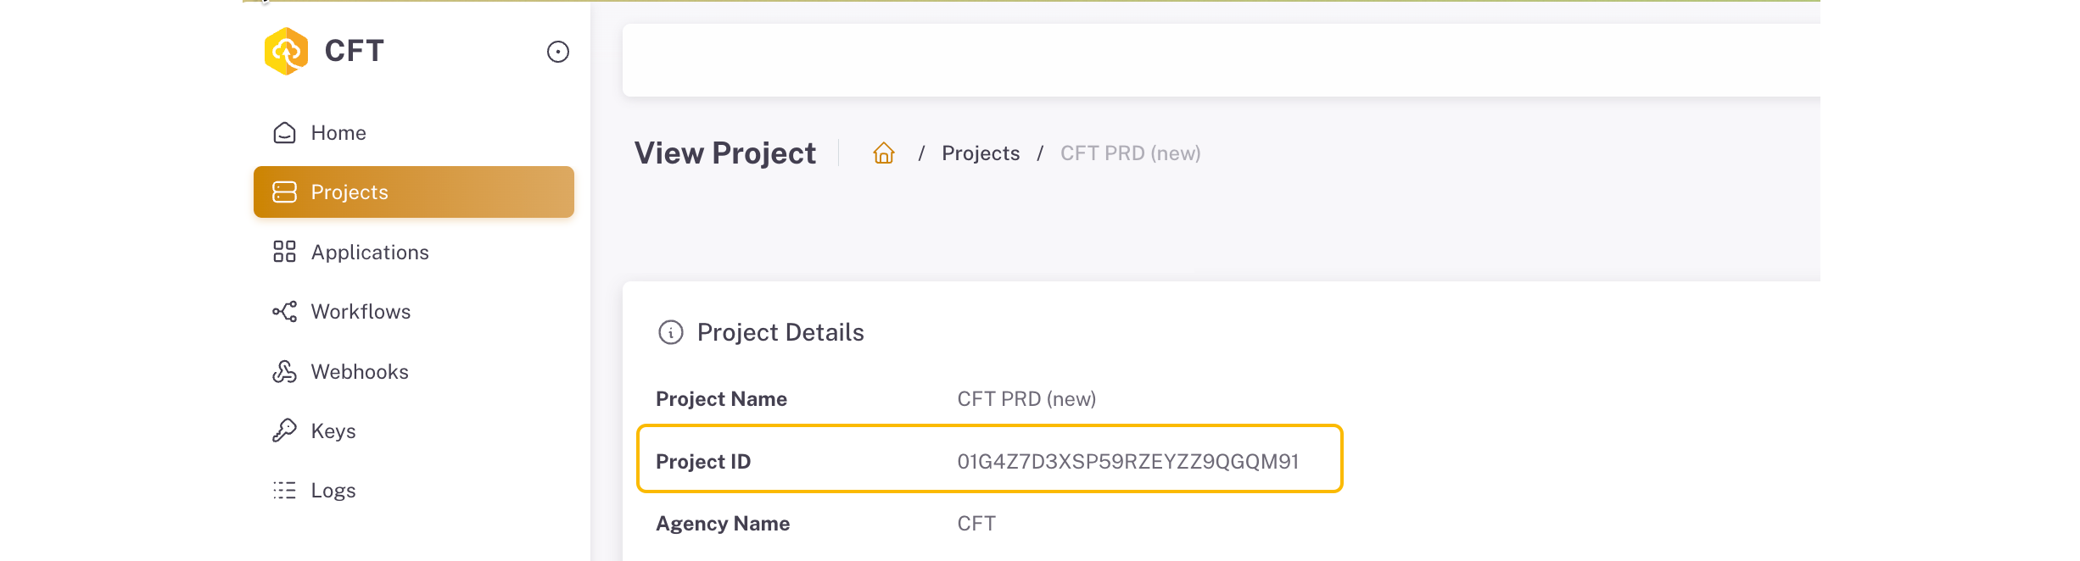
Task: Click the Webhooks hook icon
Action: [x=285, y=371]
